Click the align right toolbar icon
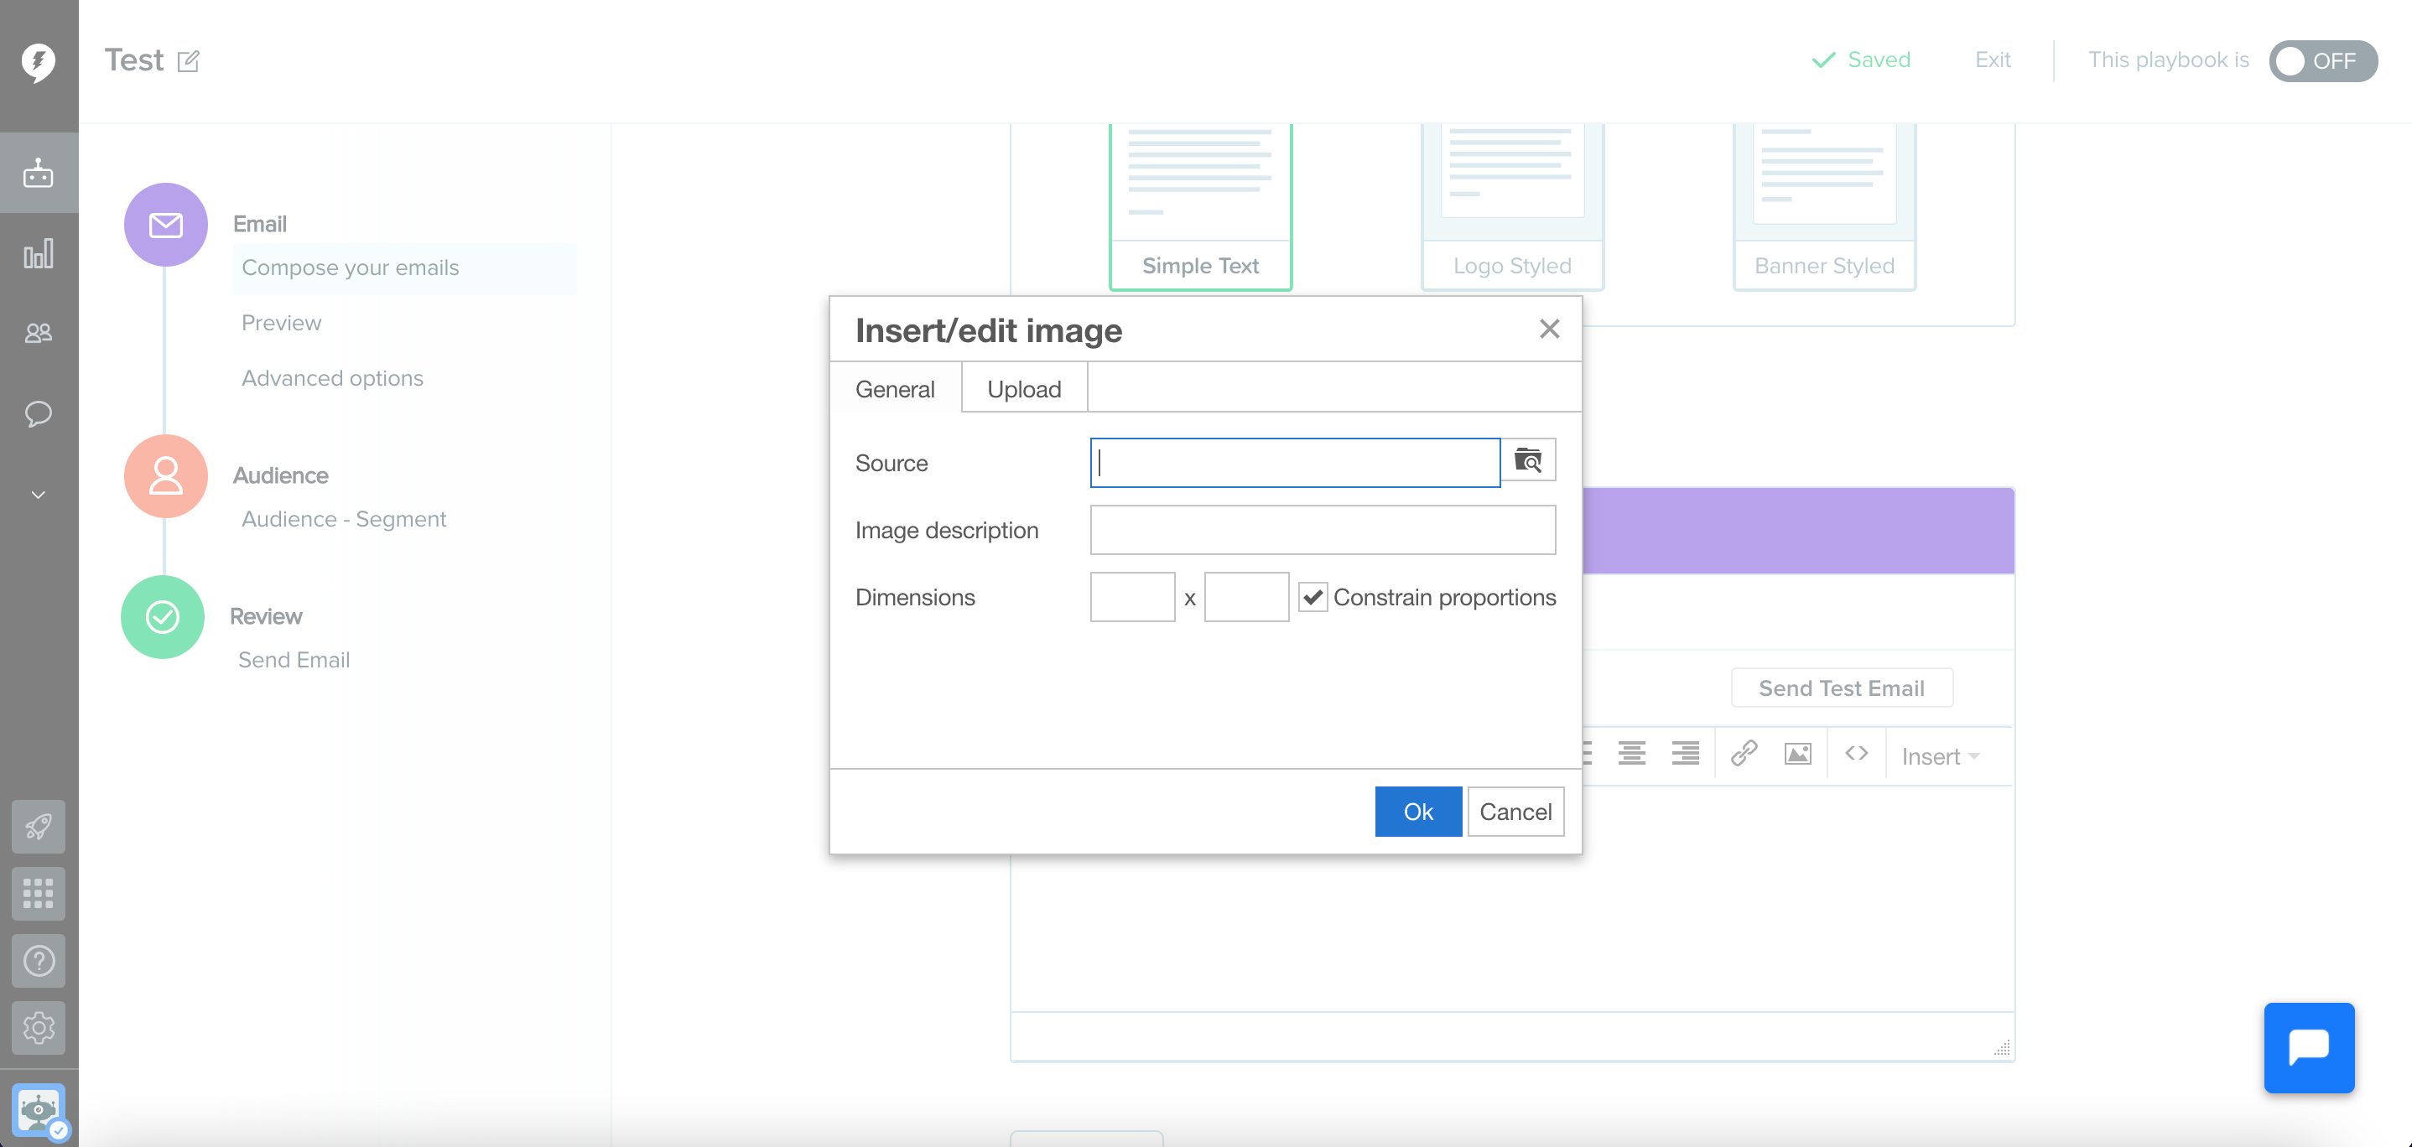The width and height of the screenshot is (2412, 1147). 1686,754
